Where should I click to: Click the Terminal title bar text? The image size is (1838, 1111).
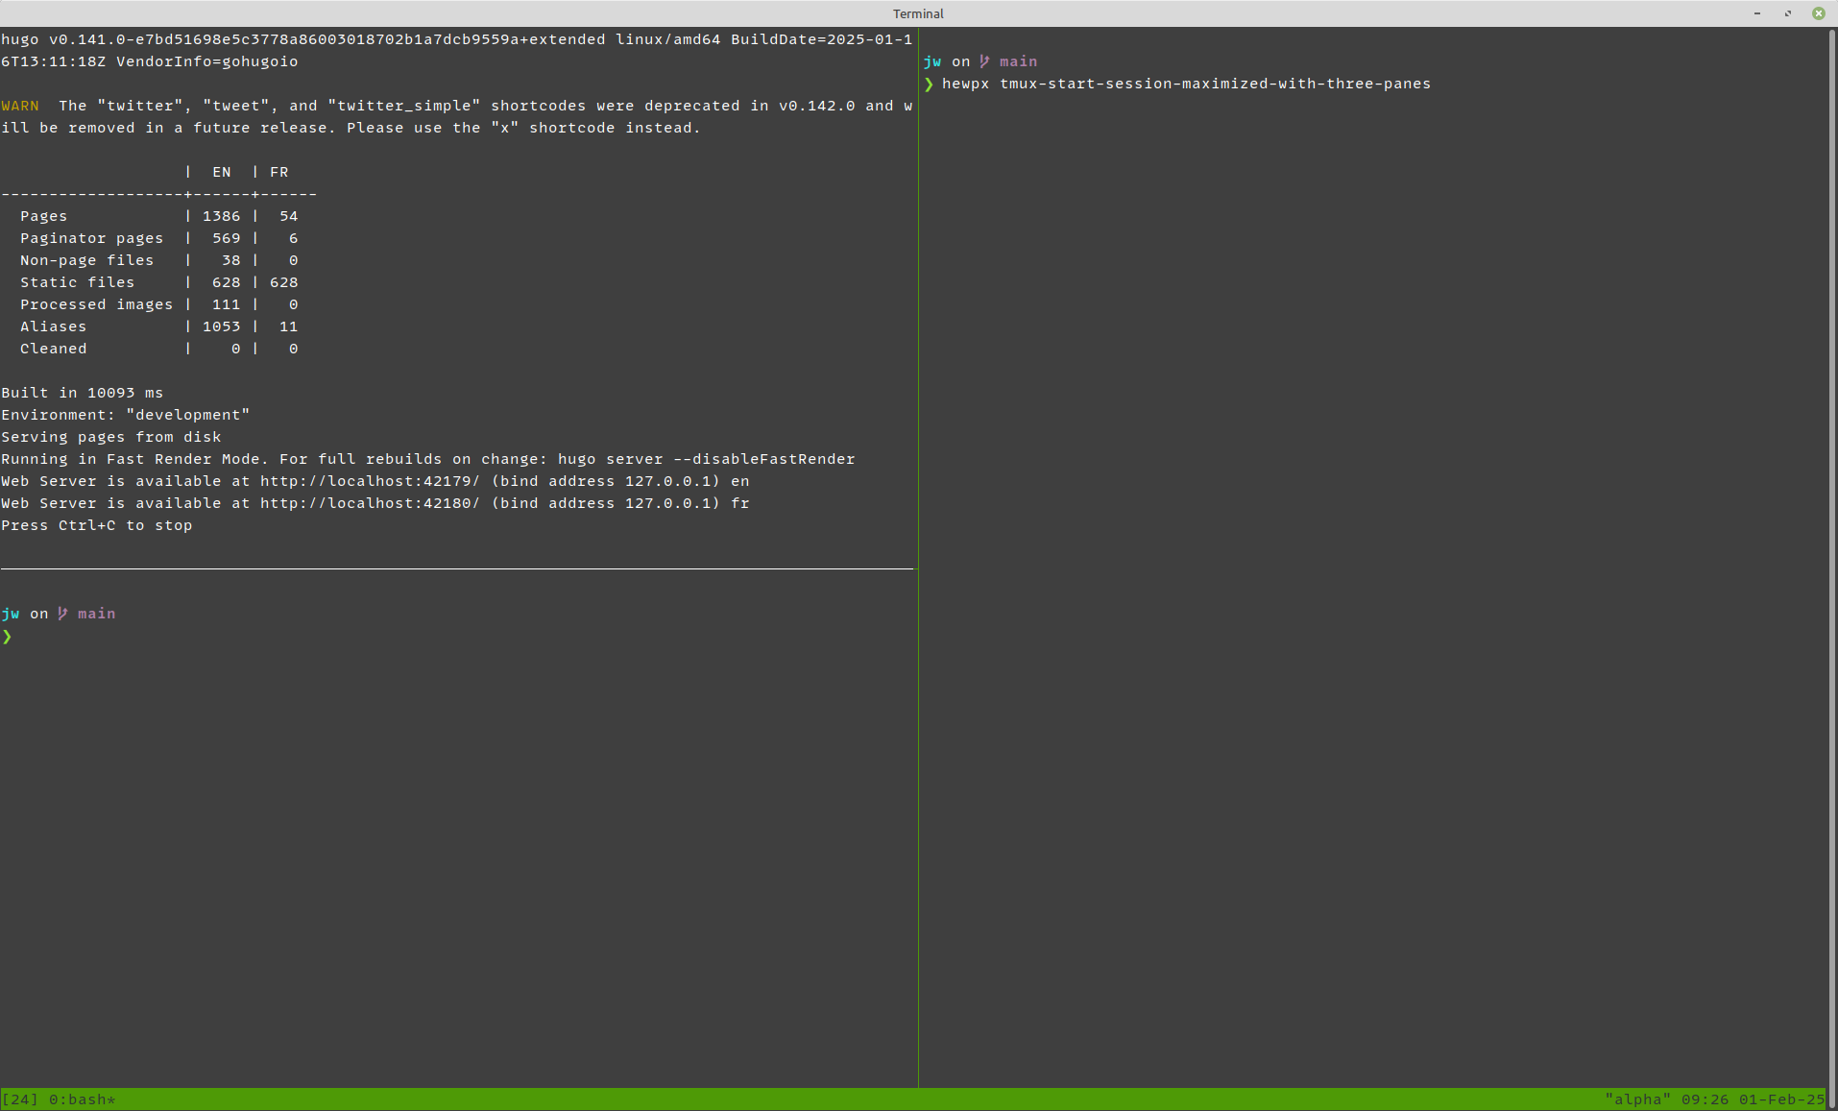coord(918,13)
